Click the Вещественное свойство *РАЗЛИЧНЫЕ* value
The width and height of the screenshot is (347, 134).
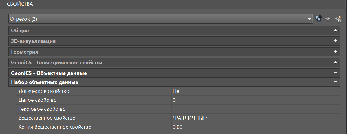point(255,118)
